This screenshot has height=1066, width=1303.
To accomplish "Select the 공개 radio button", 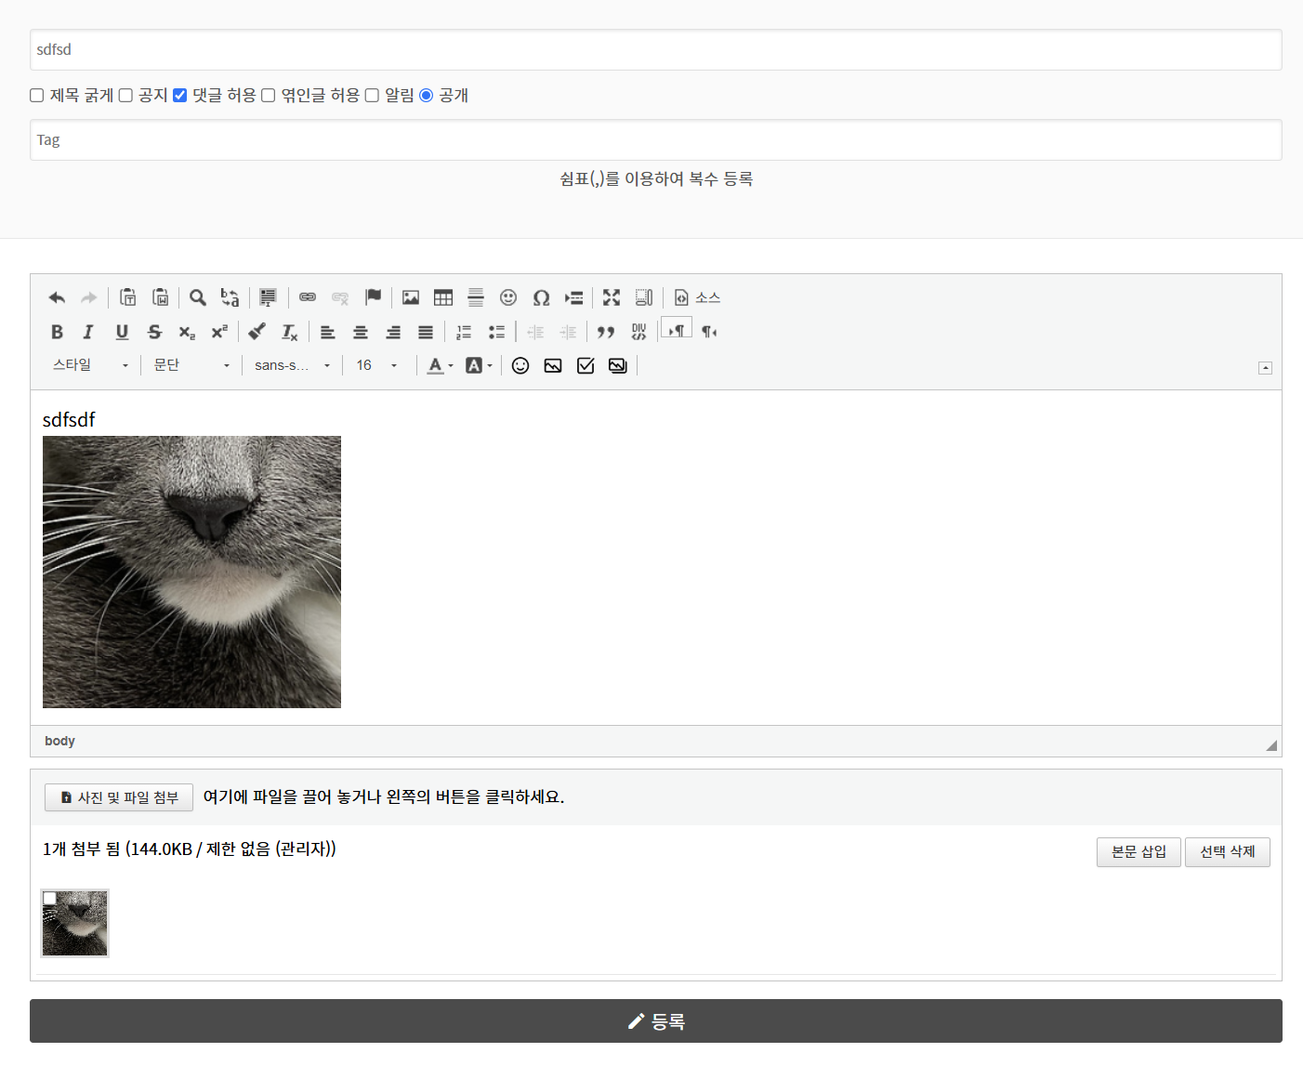I will point(427,95).
